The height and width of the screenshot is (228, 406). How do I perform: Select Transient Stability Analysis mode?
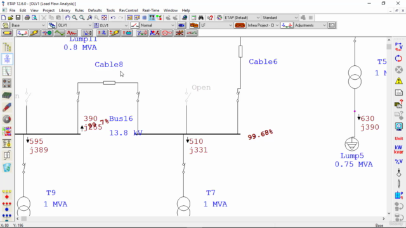click(72, 33)
